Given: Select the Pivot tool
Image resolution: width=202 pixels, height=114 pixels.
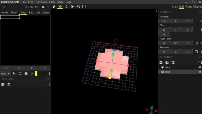Looking at the screenshot, I should tap(72, 6).
